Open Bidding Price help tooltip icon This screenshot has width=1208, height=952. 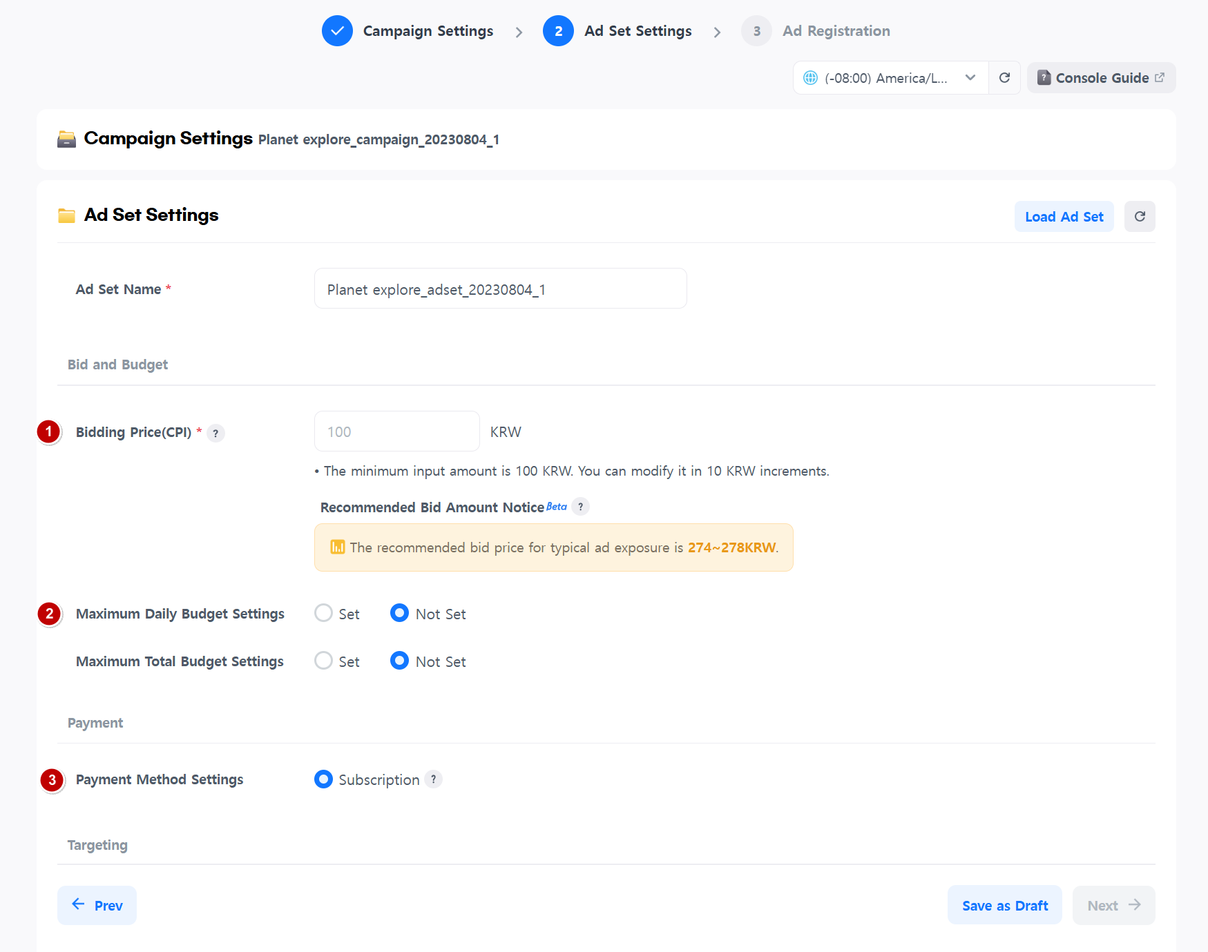pyautogui.click(x=215, y=434)
